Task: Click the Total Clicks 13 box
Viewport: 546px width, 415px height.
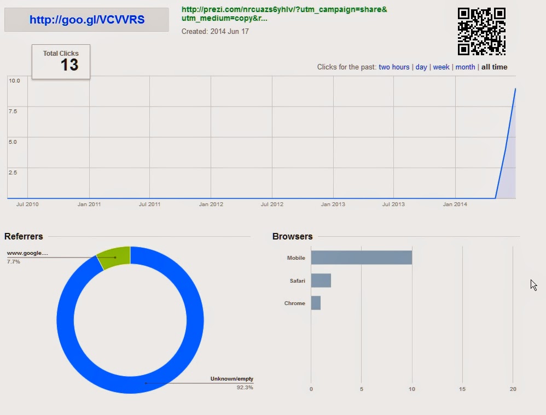Action: click(61, 62)
